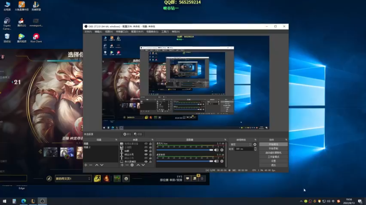Launch Microsoft Edge from the taskbar
Image resolution: width=366 pixels, height=205 pixels.
[24, 201]
